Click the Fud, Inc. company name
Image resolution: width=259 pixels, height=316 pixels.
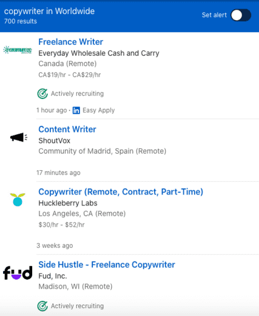click(x=53, y=276)
